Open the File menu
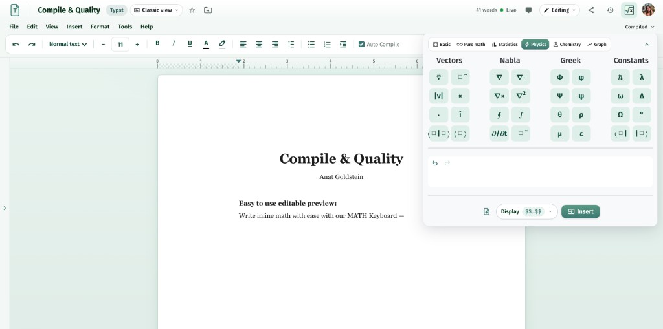 coord(14,27)
